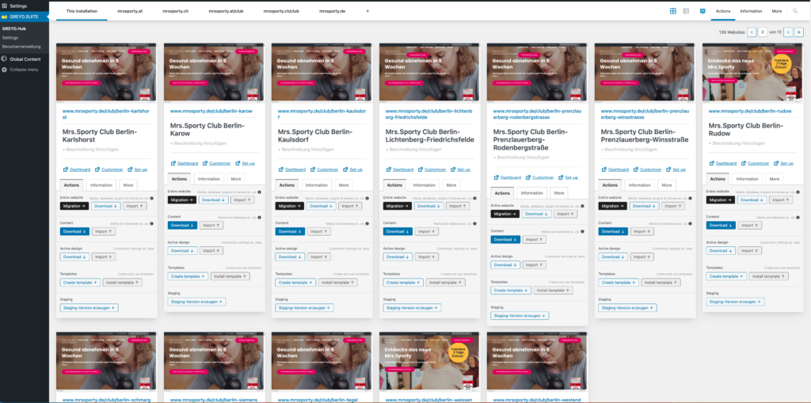811x403 pixels.
Task: Open the Settings item with its icon in the sidebar
Action: click(25, 6)
